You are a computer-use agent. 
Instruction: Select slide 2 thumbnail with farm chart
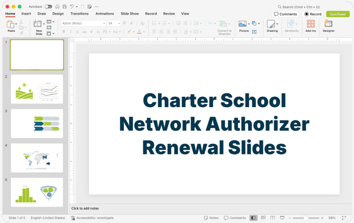(37, 89)
